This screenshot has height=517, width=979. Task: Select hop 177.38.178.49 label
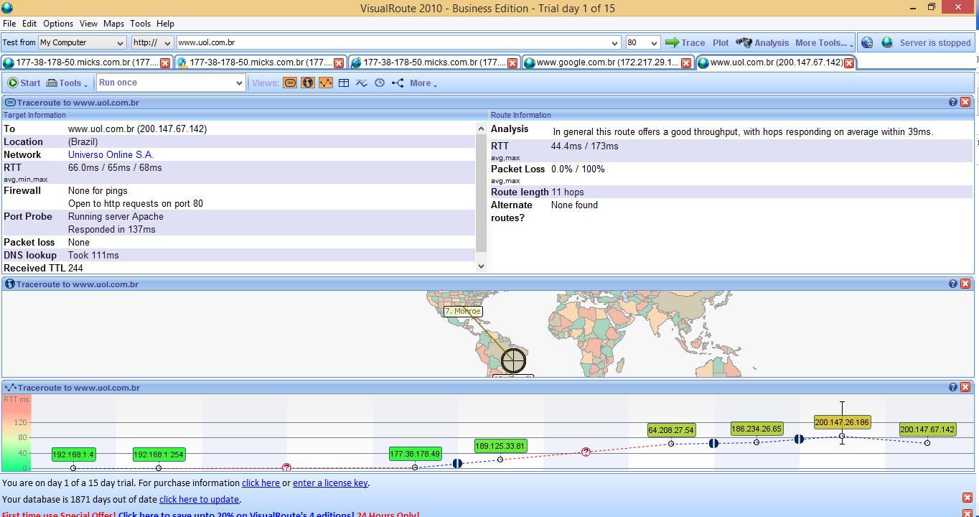point(415,454)
